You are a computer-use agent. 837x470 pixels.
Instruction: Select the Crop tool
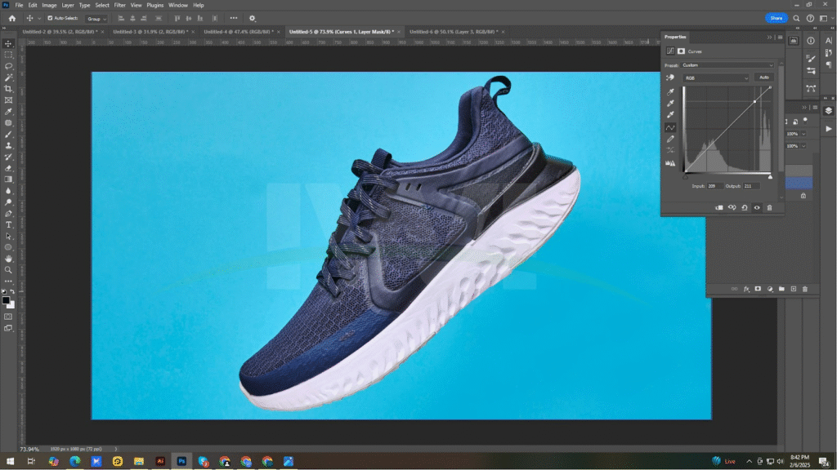coord(8,88)
